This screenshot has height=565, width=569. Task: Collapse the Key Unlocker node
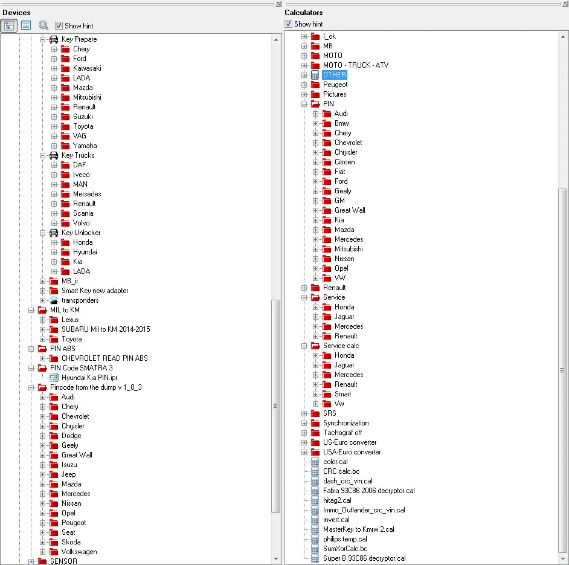(42, 233)
